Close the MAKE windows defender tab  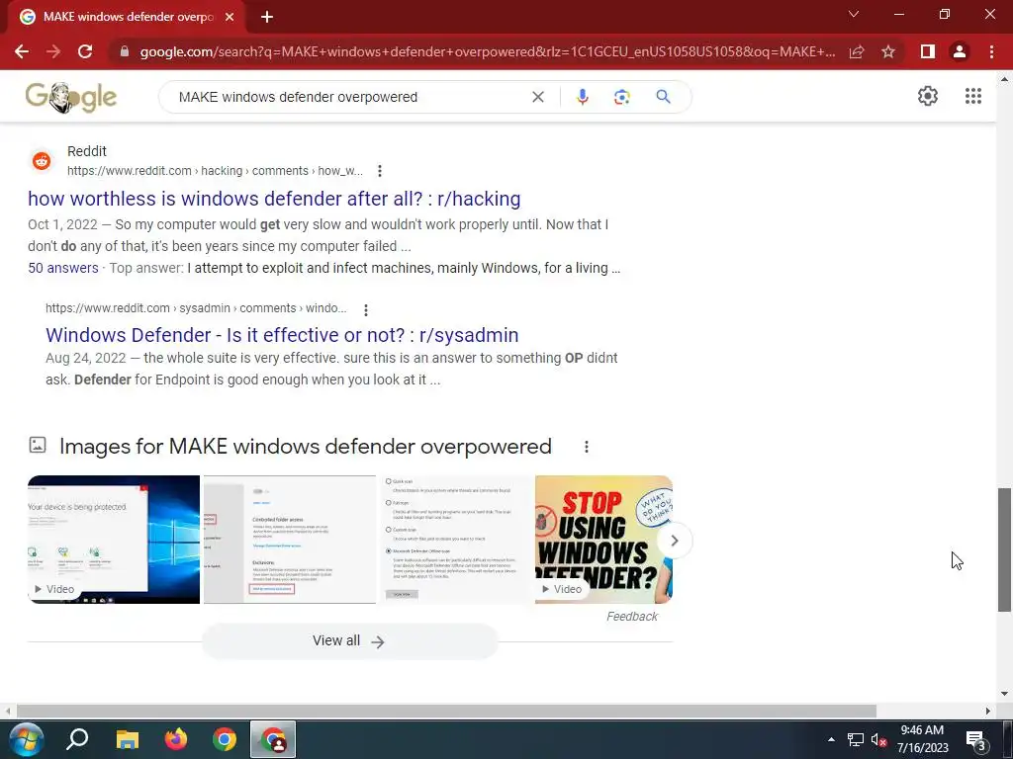230,18
